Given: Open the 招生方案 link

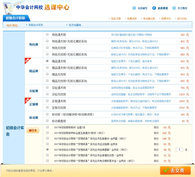Looking at the screenshot, I should point(116,19).
